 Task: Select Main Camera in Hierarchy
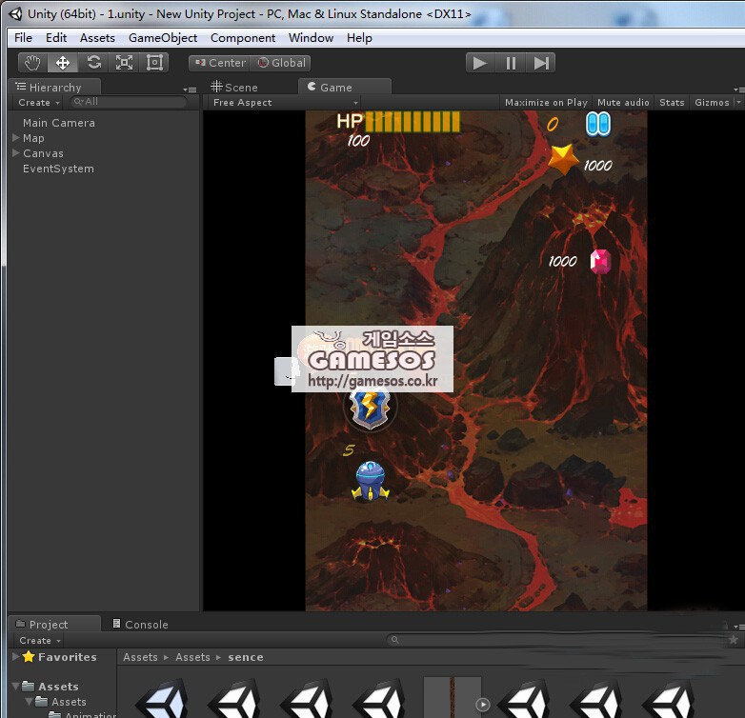point(59,123)
